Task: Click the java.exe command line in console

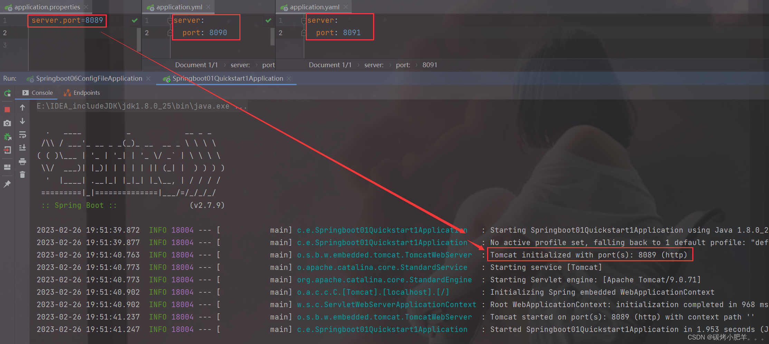Action: click(142, 106)
